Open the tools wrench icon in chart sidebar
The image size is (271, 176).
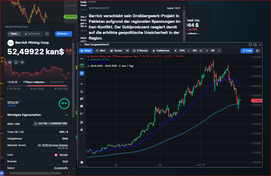pos(82,122)
